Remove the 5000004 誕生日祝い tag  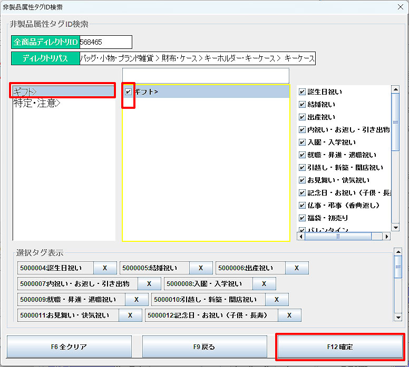click(x=105, y=268)
